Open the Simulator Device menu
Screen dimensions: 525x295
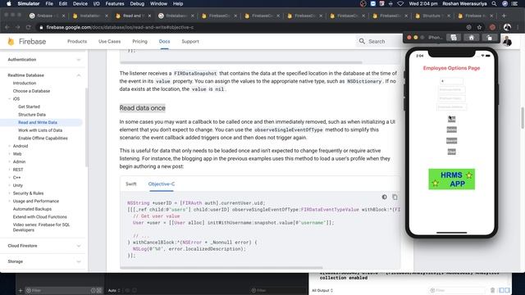tap(80, 3)
